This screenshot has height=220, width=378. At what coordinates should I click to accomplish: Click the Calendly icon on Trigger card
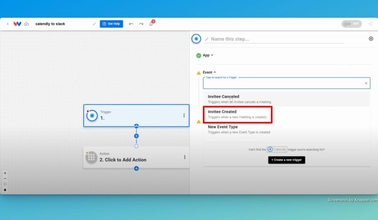tap(92, 116)
